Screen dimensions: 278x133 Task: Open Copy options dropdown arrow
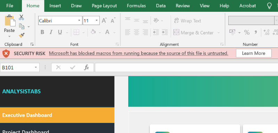(28, 26)
